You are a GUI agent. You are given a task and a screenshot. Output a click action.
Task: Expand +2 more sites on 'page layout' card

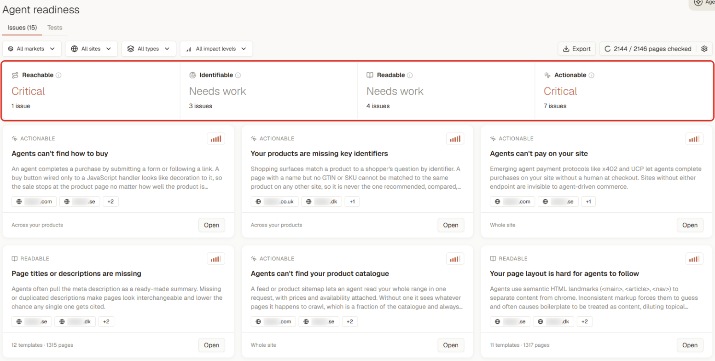pos(584,321)
